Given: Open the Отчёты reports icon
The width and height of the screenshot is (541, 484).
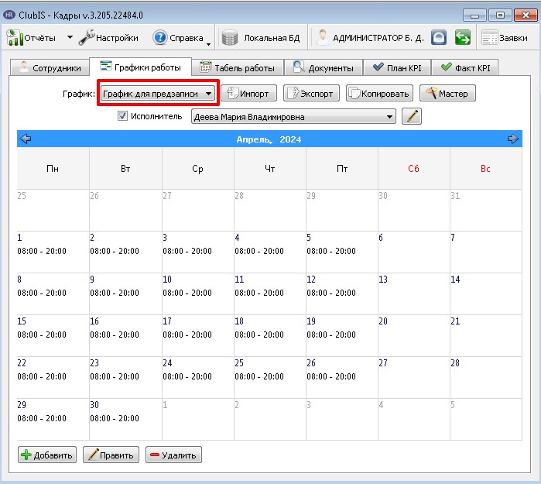Looking at the screenshot, I should coord(13,38).
